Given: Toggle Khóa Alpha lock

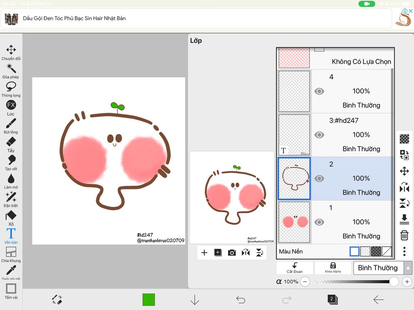Looking at the screenshot, I should (x=333, y=268).
